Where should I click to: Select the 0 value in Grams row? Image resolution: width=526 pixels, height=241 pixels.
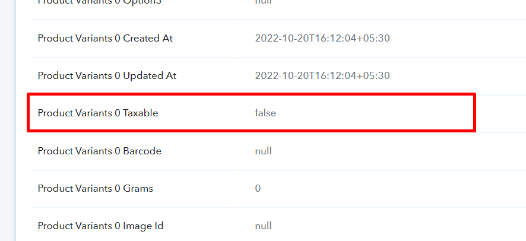pyautogui.click(x=258, y=188)
